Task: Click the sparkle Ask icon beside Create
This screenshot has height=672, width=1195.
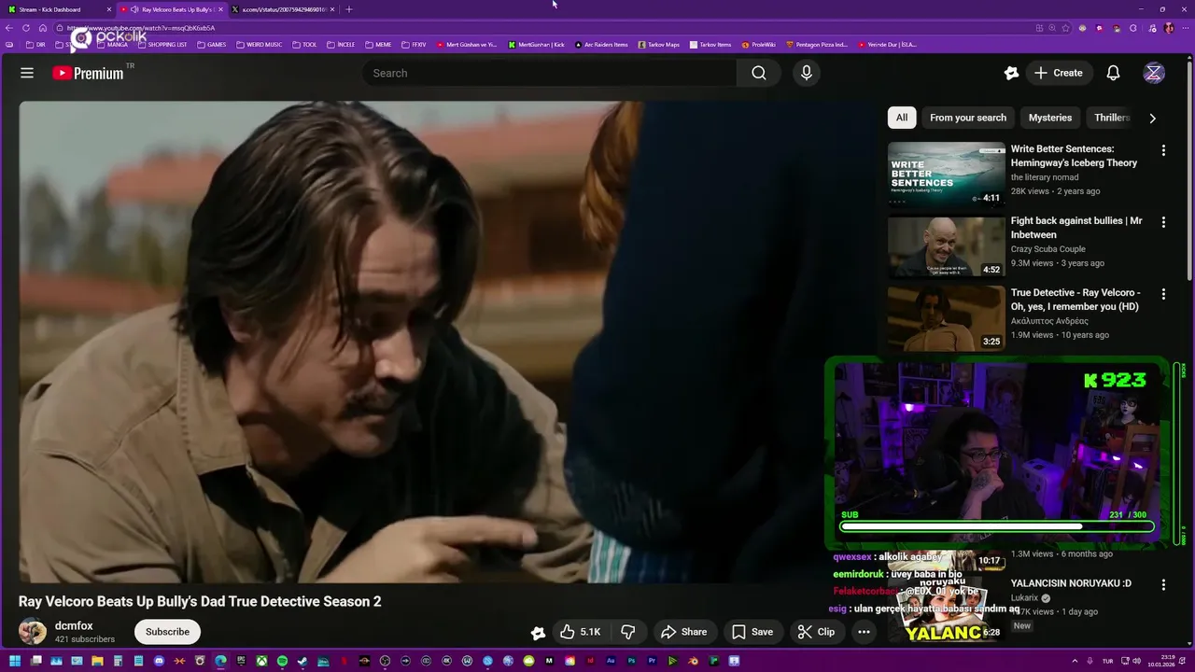Action: [1011, 73]
